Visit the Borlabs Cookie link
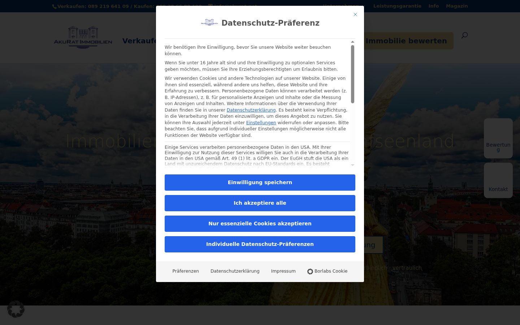The width and height of the screenshot is (520, 325). coord(328,271)
